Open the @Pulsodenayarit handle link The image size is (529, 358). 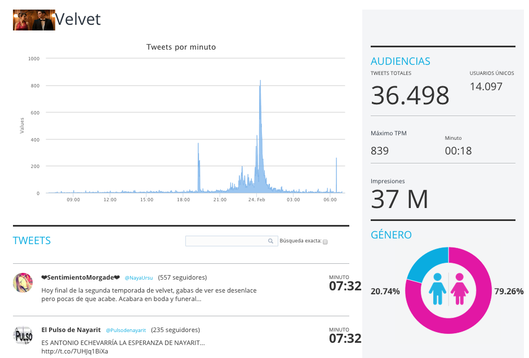(126, 330)
